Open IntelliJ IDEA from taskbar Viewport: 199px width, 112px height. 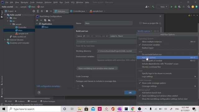126,109
